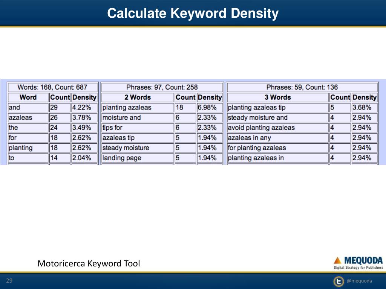This screenshot has width=386, height=289.
Task: Click 'Phrases: 59, Count: 136' header
Action: point(302,87)
